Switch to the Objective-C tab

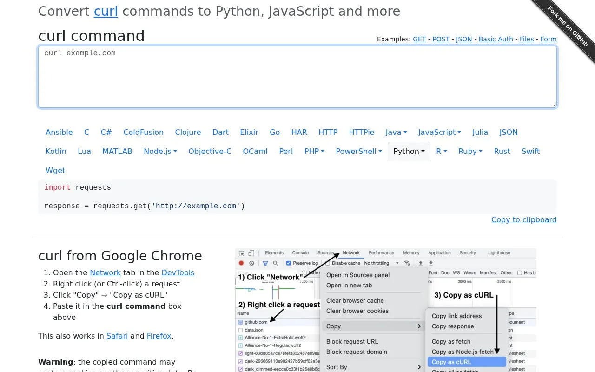pyautogui.click(x=210, y=151)
